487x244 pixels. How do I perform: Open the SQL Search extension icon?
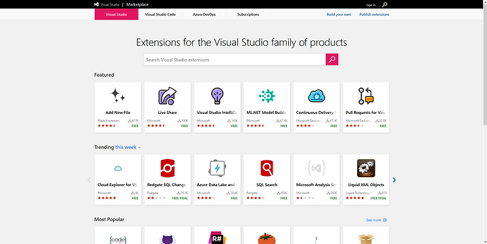pos(266,168)
